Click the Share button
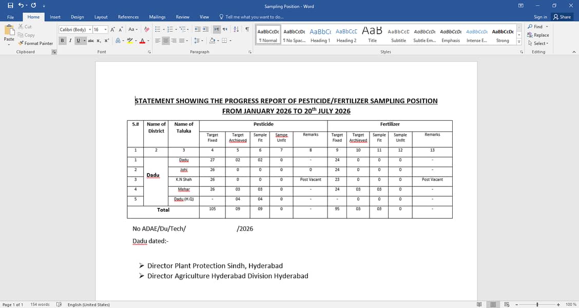579x308 pixels. coord(562,17)
